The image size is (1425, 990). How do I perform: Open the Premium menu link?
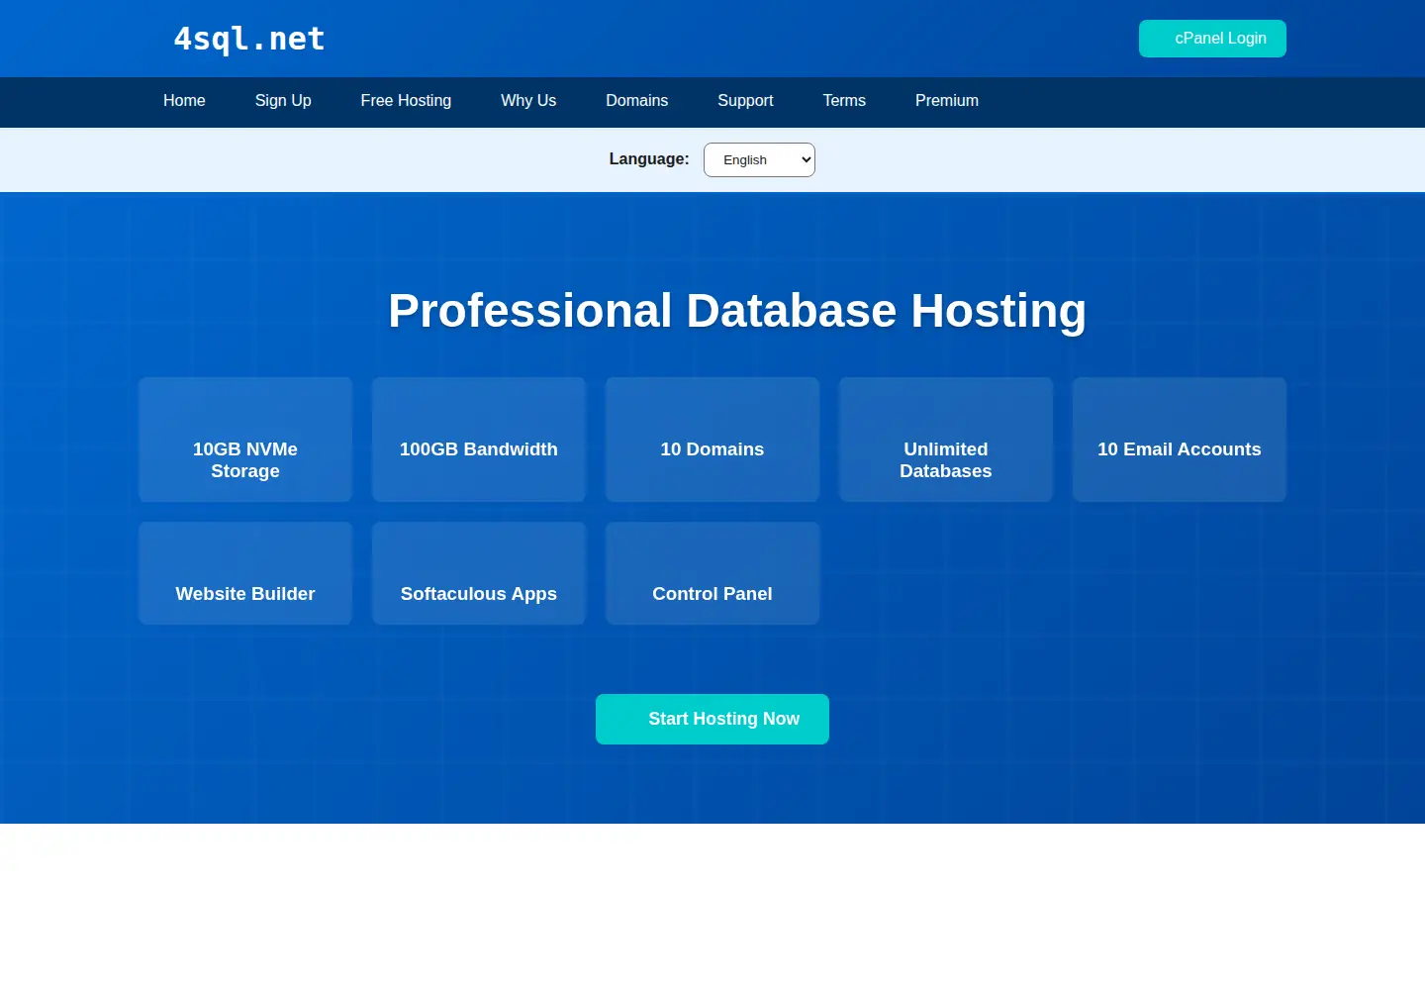(947, 101)
